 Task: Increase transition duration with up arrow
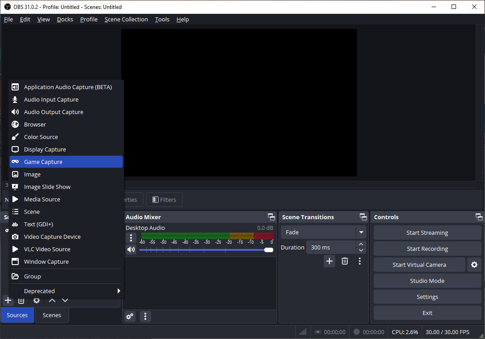tap(361, 244)
